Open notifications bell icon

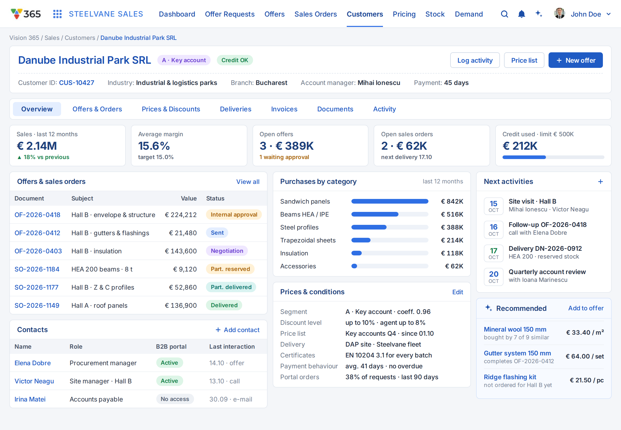click(x=521, y=14)
